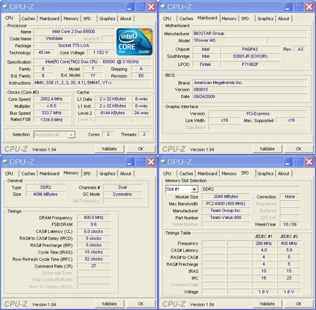Select Graphics tab in the Mainboard window
The image size is (316, 310).
click(265, 19)
